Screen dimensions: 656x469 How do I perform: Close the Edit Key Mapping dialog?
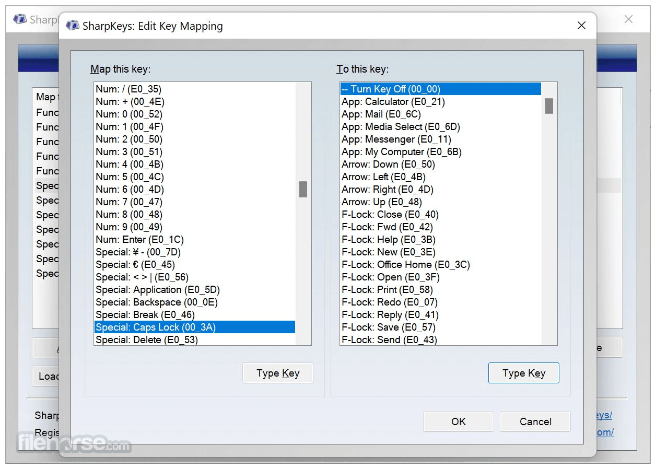pos(581,26)
